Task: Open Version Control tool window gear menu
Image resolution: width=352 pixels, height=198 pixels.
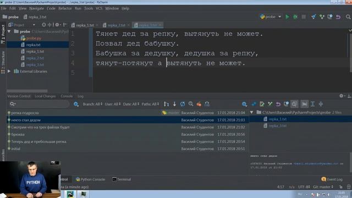Action: [x=342, y=96]
